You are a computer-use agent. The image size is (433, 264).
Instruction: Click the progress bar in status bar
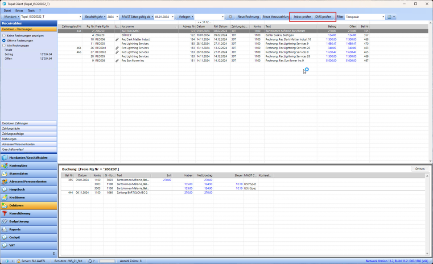pos(107,261)
